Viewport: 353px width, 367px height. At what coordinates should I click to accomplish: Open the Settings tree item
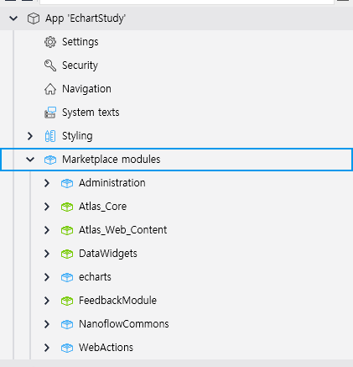(80, 42)
